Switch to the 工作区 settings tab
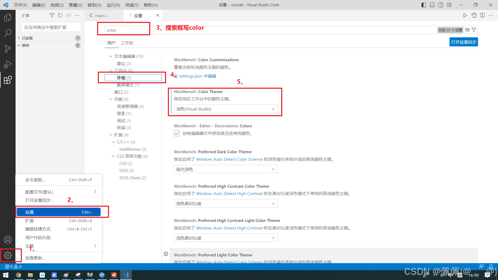The width and height of the screenshot is (498, 280). pyautogui.click(x=127, y=43)
